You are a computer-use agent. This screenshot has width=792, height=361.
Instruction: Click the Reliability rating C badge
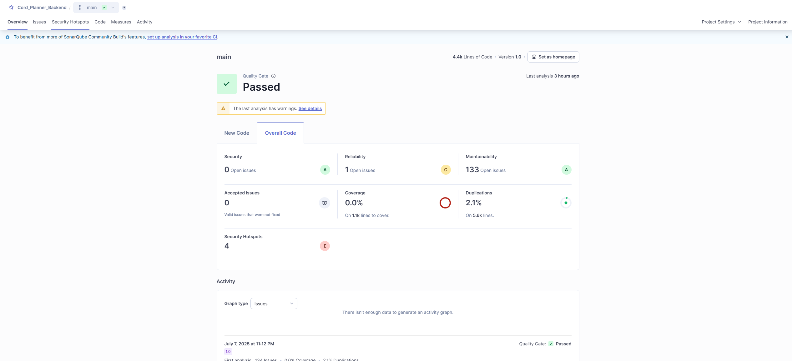tap(446, 170)
